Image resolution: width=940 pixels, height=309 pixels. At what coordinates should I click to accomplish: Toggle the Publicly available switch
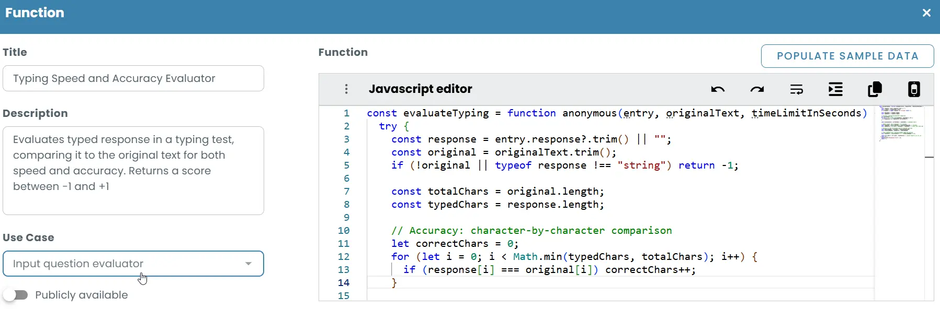tap(15, 295)
